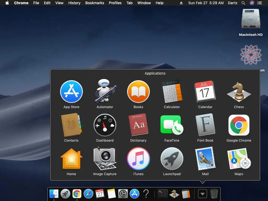
Task: Launch Chess from the Applications stack
Action: tap(239, 92)
